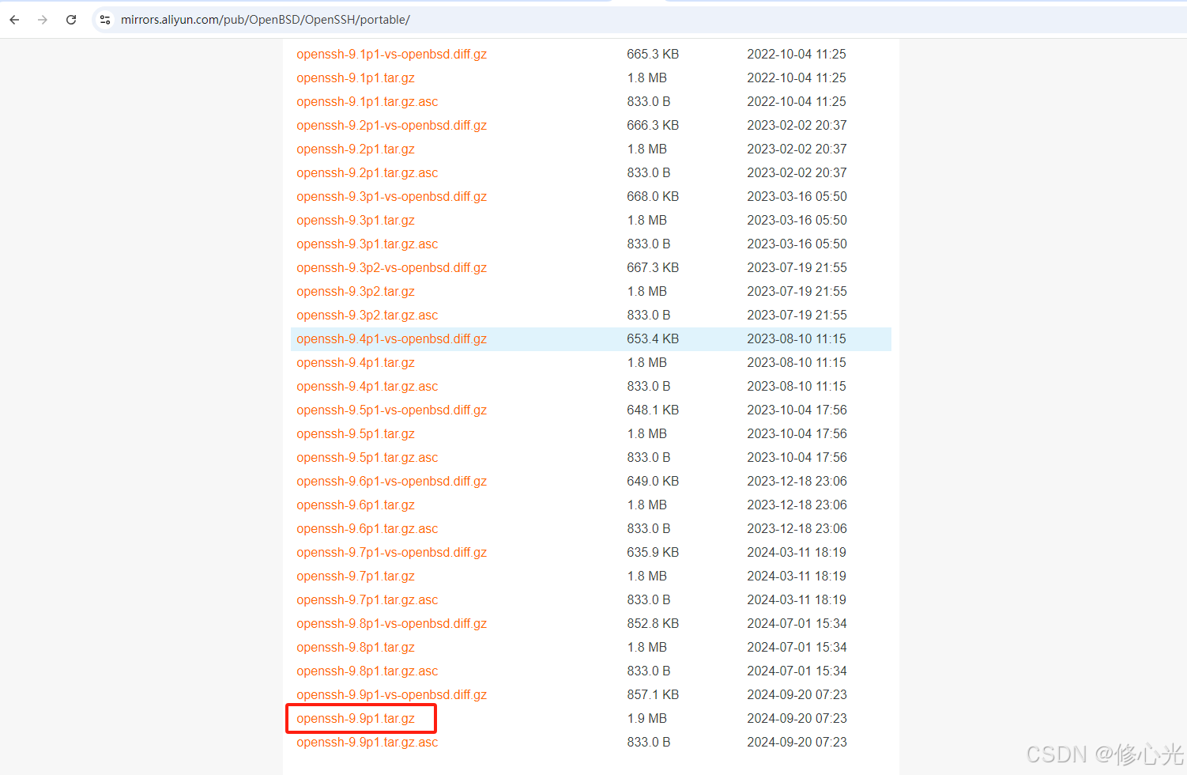
Task: Download openssh-9.3p2-vs-openbsd.diff.gz
Action: click(x=391, y=267)
